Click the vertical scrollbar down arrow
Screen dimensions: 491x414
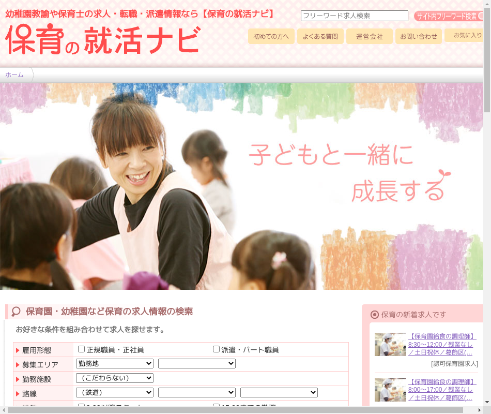coord(487,402)
